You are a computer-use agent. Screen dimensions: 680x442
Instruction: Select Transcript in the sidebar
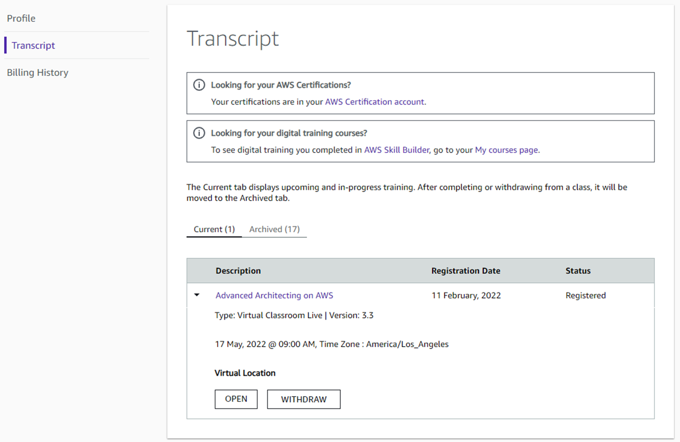point(33,45)
